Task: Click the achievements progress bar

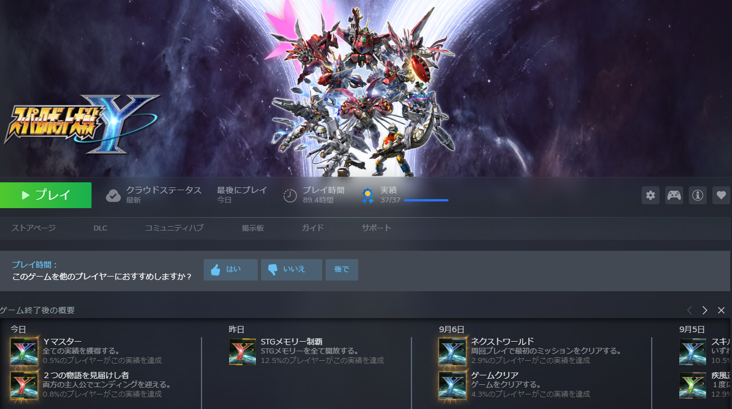Action: click(x=426, y=200)
